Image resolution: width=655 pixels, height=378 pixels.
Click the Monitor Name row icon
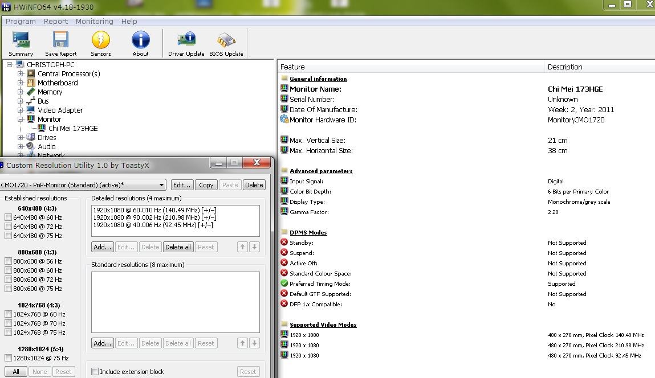pos(284,88)
